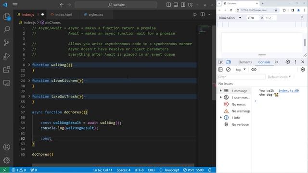Open the Dimensions dropdown in device toolbar
The height and width of the screenshot is (173, 308).
pos(230,18)
